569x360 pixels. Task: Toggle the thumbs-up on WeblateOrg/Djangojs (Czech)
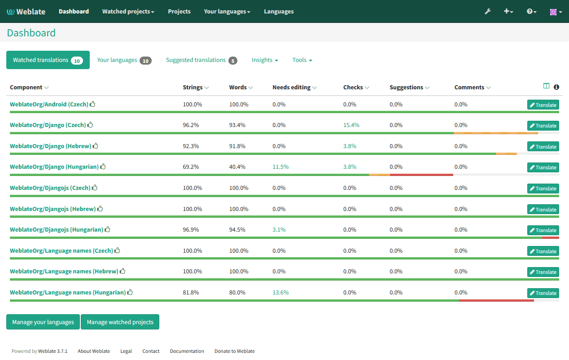(x=95, y=187)
